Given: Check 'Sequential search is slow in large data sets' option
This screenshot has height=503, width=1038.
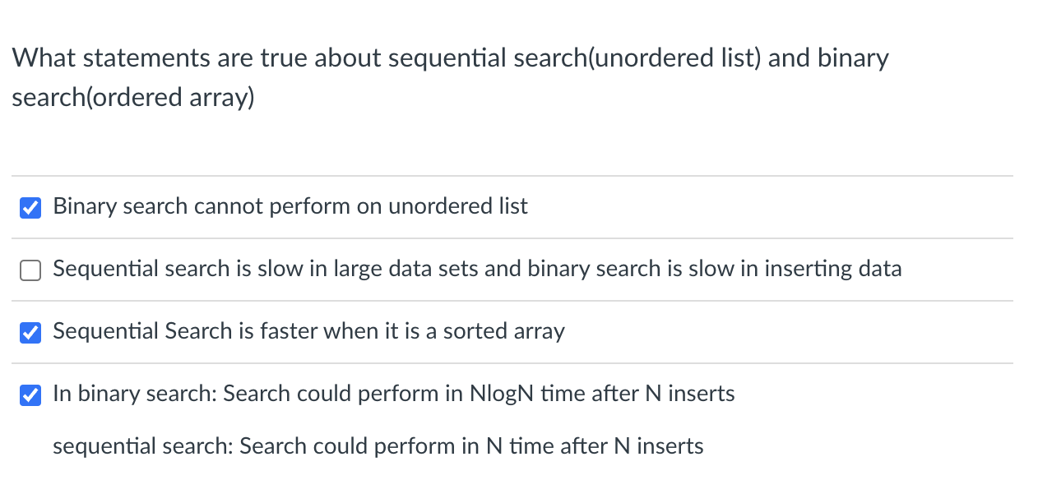Looking at the screenshot, I should (x=30, y=270).
